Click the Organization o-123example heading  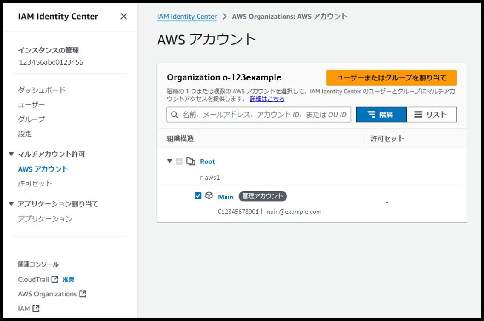(224, 77)
